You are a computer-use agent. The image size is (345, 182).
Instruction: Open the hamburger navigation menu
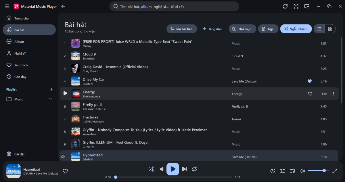pos(7,6)
